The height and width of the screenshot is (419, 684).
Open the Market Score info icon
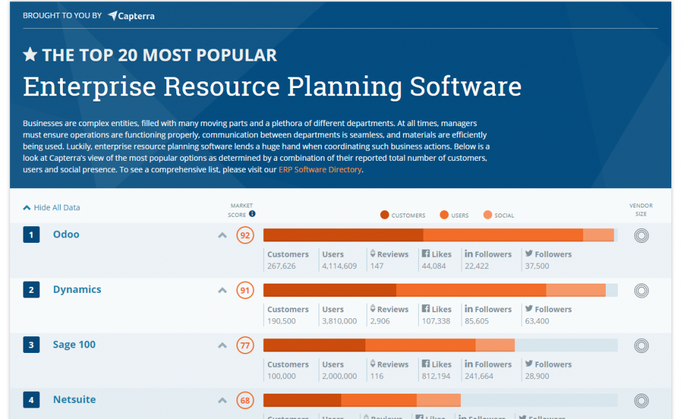point(252,214)
